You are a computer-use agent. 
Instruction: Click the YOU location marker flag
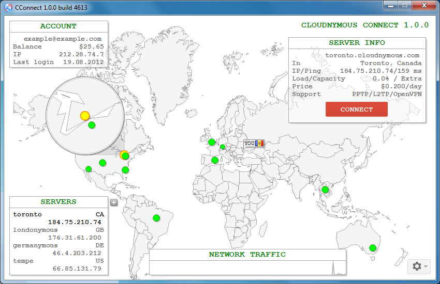tap(254, 144)
